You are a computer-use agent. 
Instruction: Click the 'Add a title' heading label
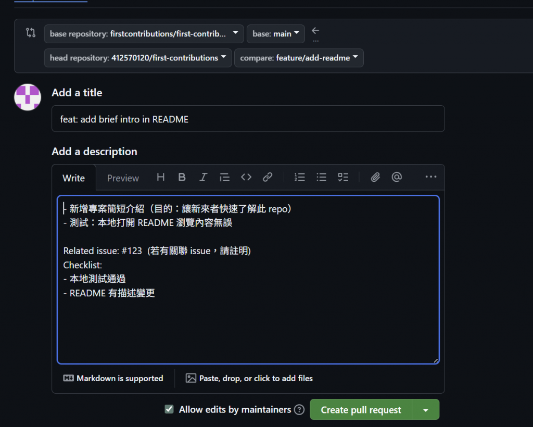(77, 93)
